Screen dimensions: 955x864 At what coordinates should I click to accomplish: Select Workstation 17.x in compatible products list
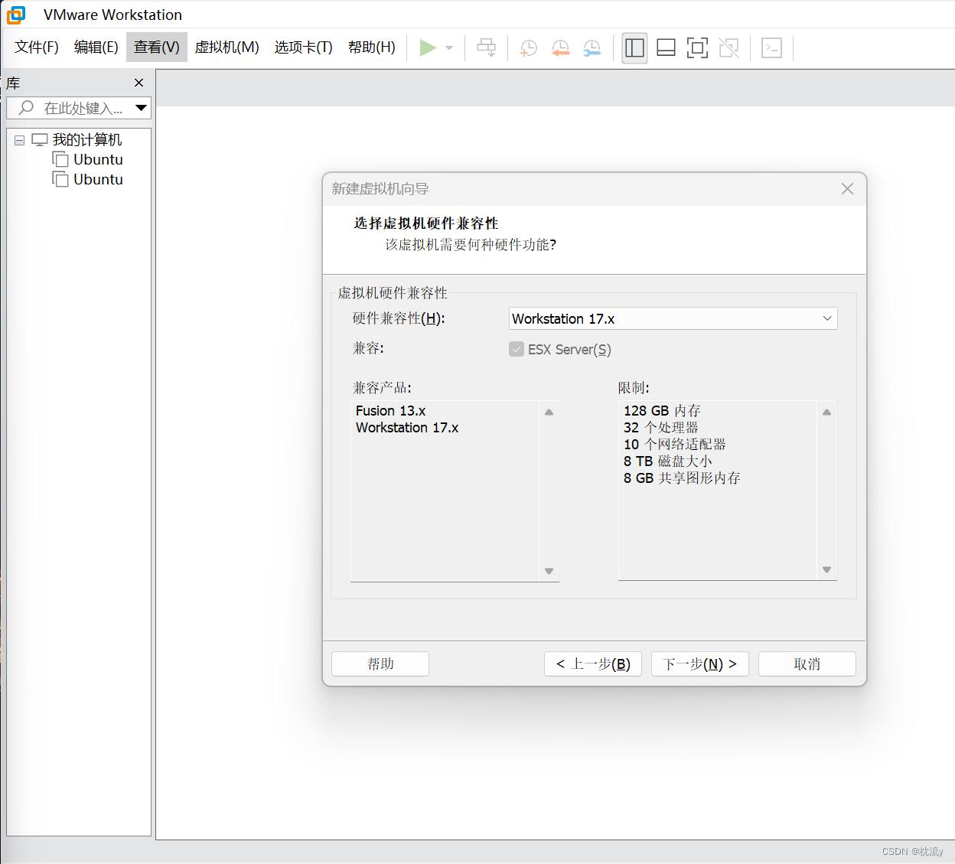tap(407, 428)
